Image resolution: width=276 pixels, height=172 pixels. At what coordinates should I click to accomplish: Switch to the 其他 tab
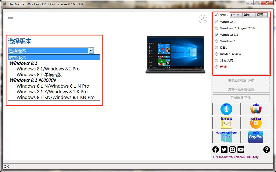[248, 15]
